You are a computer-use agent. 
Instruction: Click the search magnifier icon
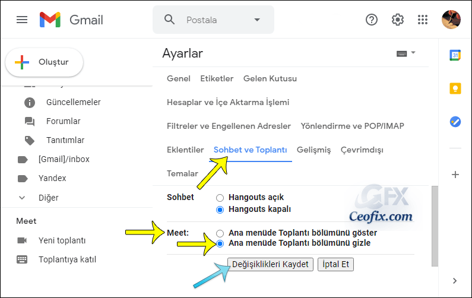click(x=169, y=20)
